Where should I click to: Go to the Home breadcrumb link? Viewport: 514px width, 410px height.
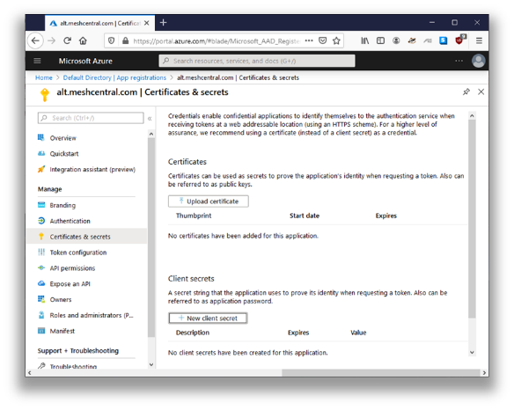pyautogui.click(x=44, y=77)
